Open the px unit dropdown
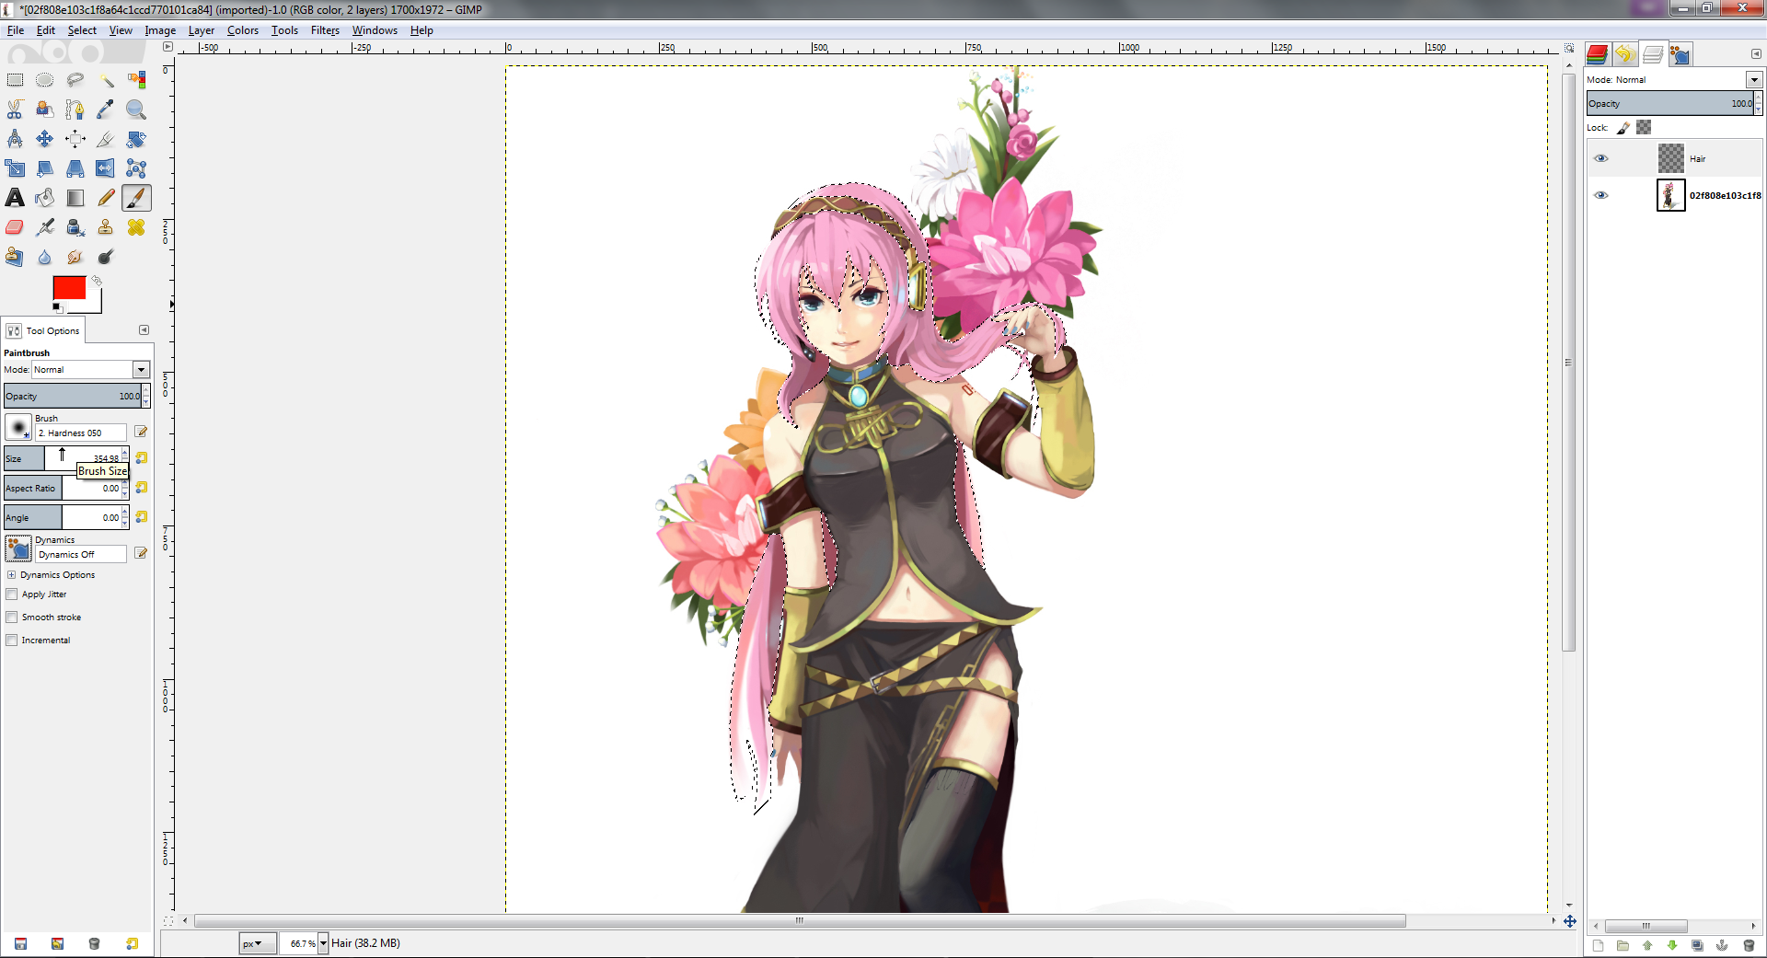 pos(257,943)
